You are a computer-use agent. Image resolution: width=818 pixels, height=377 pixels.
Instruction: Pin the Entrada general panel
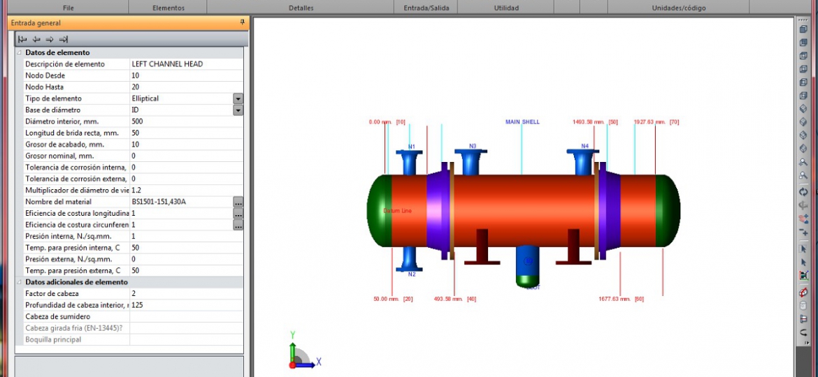[x=243, y=22]
